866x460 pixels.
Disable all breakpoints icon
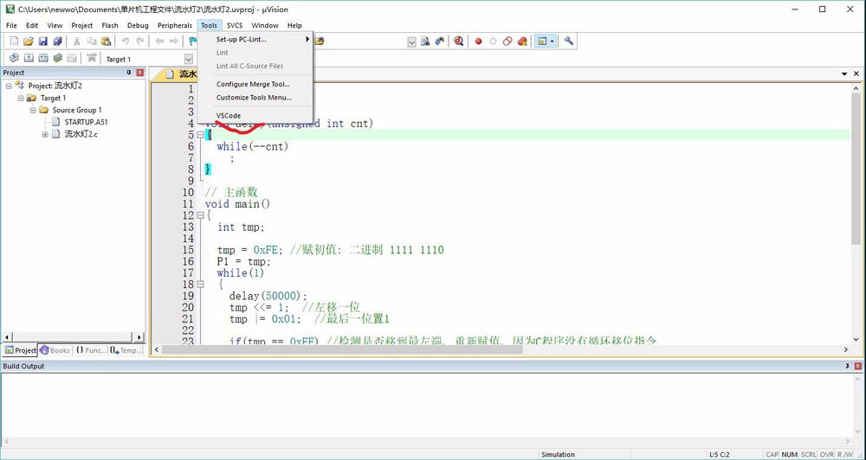click(507, 42)
